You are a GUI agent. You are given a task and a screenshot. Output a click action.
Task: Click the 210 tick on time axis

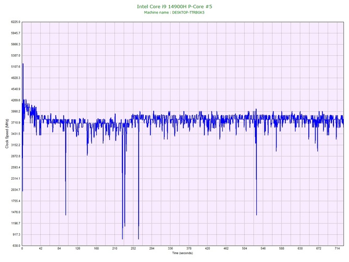(115, 248)
